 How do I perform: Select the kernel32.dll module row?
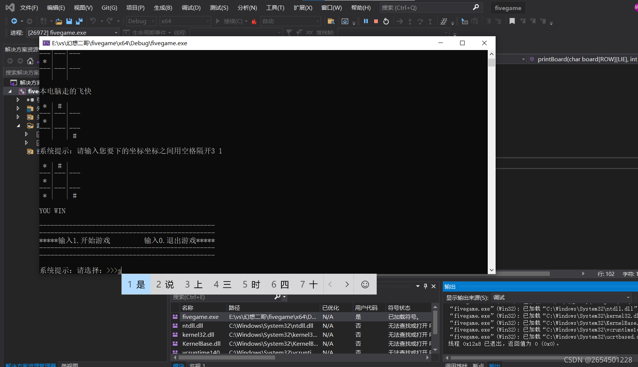[301, 335]
